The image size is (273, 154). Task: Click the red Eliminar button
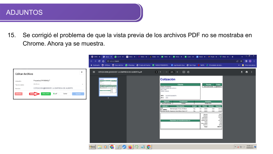tap(19, 94)
